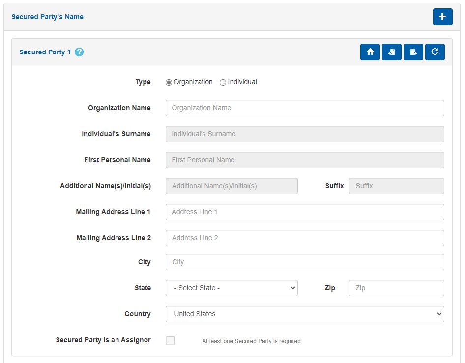465x363 pixels.
Task: Open the Select State dropdown
Action: 232,288
